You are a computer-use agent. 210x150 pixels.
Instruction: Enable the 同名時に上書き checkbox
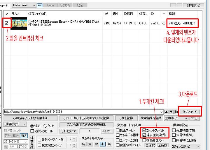tap(174, 140)
